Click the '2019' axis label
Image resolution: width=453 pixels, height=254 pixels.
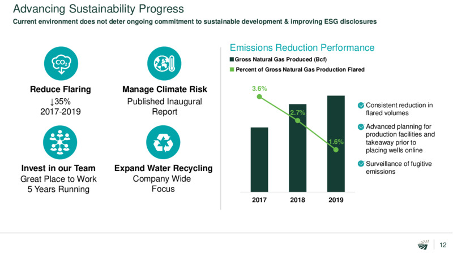336,200
